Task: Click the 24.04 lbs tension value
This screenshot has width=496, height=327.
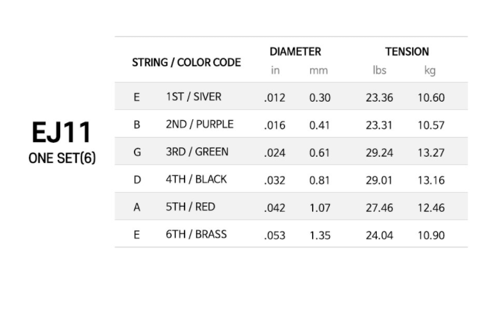Action: coord(379,235)
